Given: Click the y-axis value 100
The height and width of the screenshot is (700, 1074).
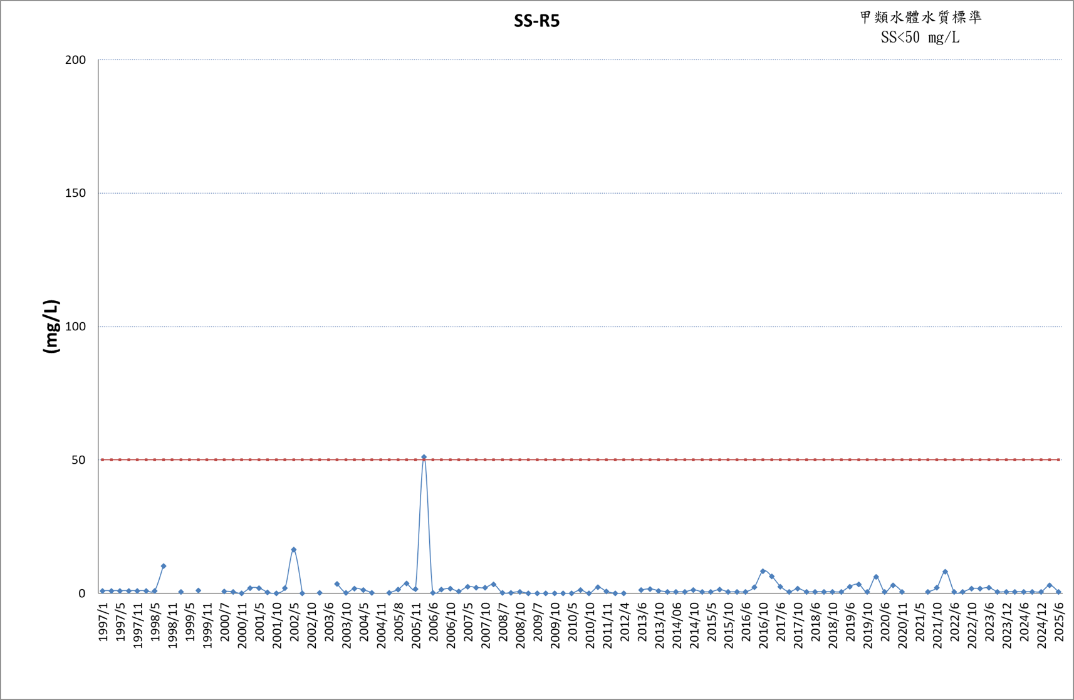Looking at the screenshot, I should point(75,326).
